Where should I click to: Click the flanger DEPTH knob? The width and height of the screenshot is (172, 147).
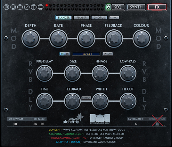pyautogui.click(x=31, y=39)
